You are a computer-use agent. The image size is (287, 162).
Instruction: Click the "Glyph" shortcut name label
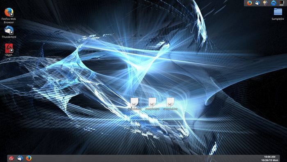click(x=9, y=55)
